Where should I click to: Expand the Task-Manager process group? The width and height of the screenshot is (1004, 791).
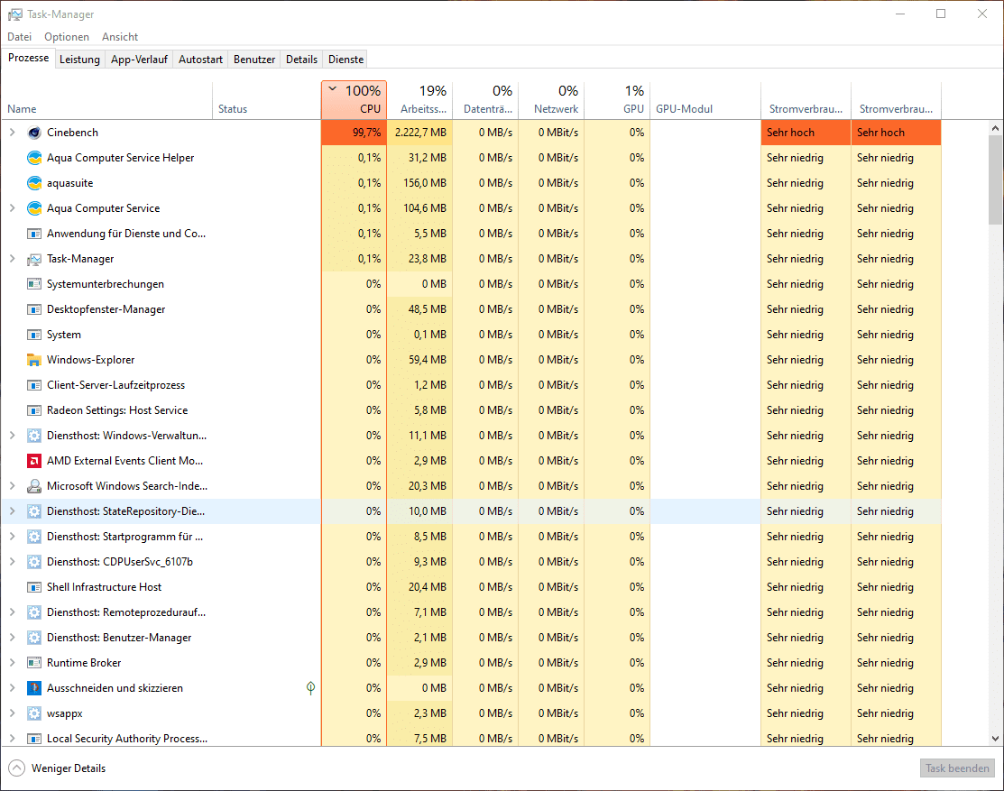12,259
